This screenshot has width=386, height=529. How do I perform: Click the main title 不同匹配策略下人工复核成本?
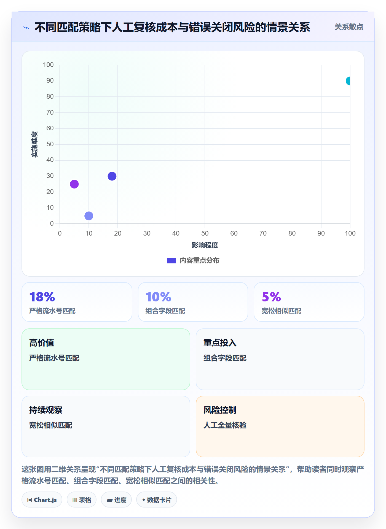click(172, 27)
